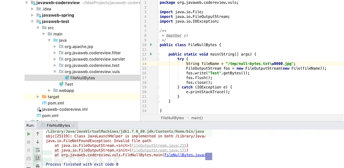Expand the target folder arrow
The image size is (344, 168).
click(38, 97)
